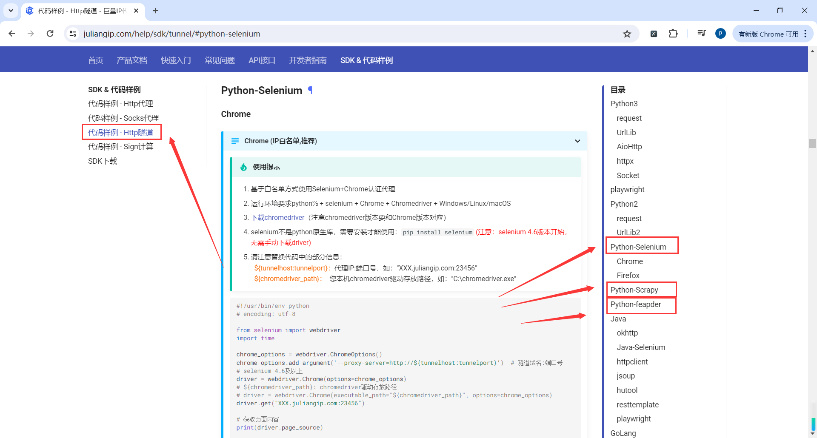
Task: Select 代码样例 - Http隧道 in left sidebar
Action: [120, 133]
